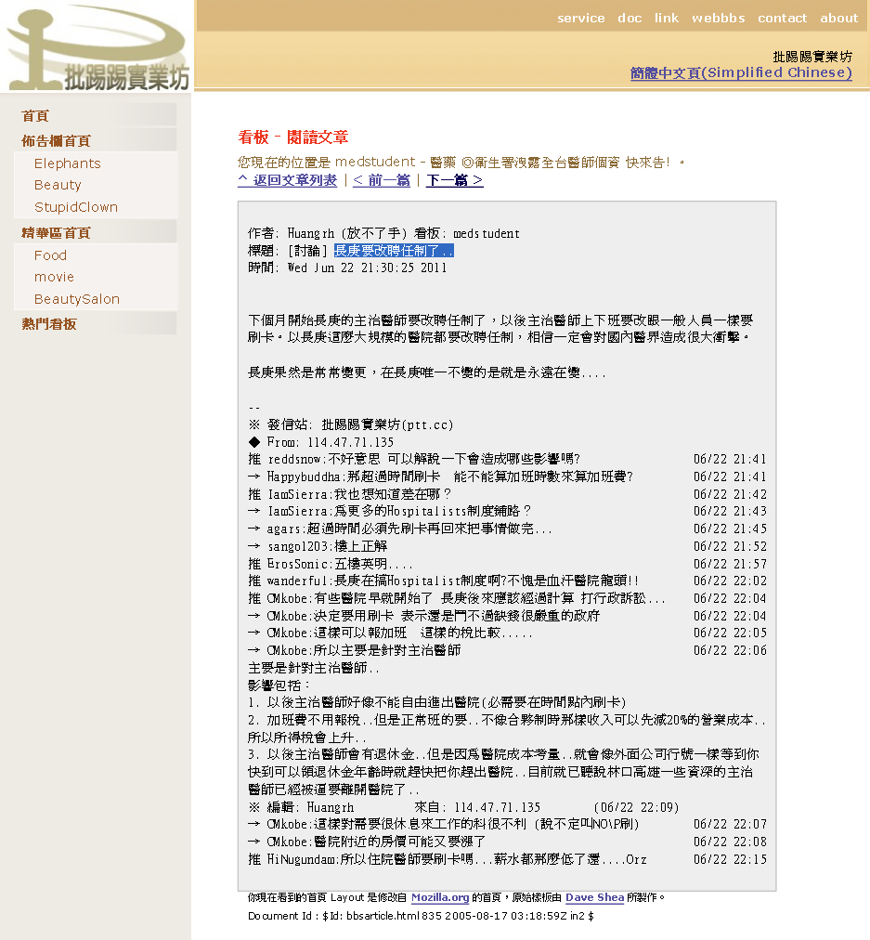The image size is (870, 940).
Task: Go to previous article 前一篇
Action: (382, 180)
